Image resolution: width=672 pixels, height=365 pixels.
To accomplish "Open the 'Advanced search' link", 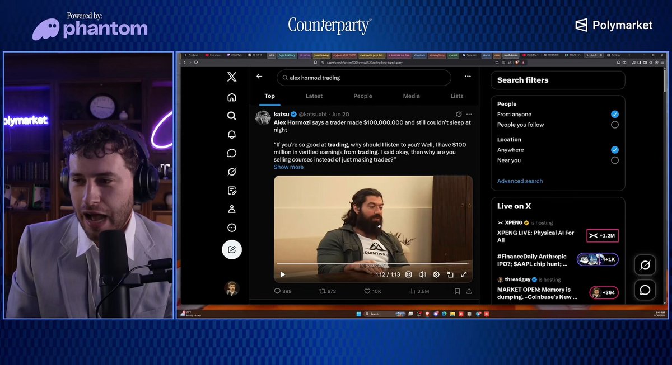I will pyautogui.click(x=520, y=181).
